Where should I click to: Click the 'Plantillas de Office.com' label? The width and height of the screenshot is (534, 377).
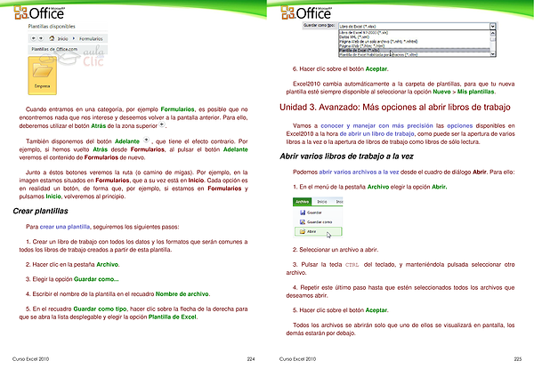coord(54,49)
